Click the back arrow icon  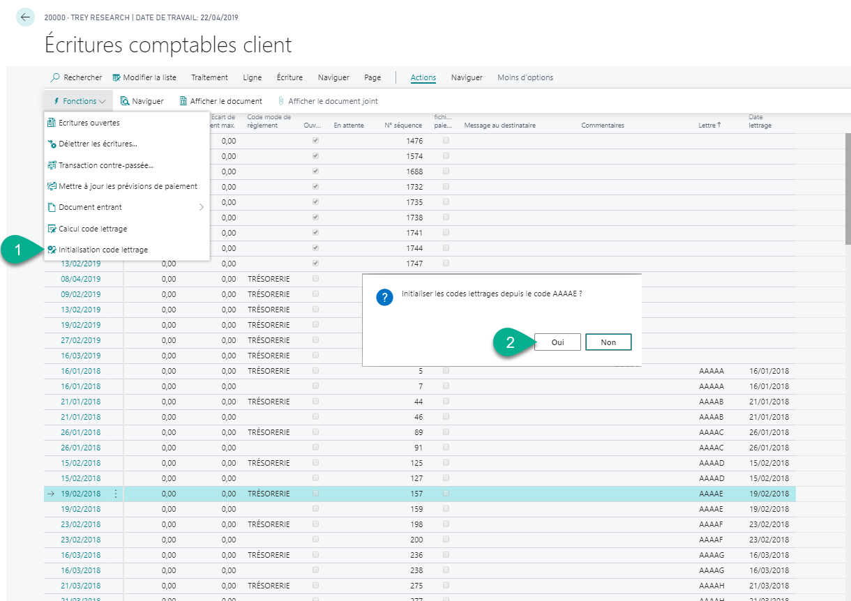[25, 17]
